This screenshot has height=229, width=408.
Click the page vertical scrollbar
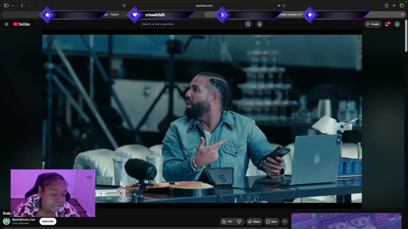(406, 35)
